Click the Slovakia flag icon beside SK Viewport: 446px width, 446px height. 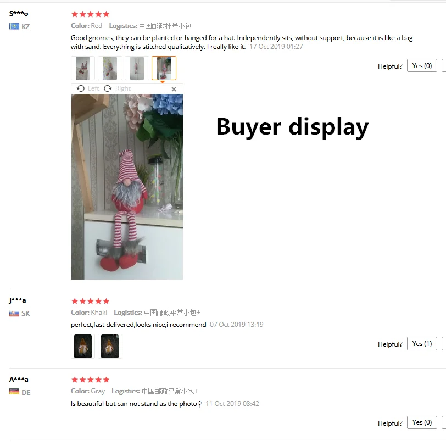click(14, 314)
